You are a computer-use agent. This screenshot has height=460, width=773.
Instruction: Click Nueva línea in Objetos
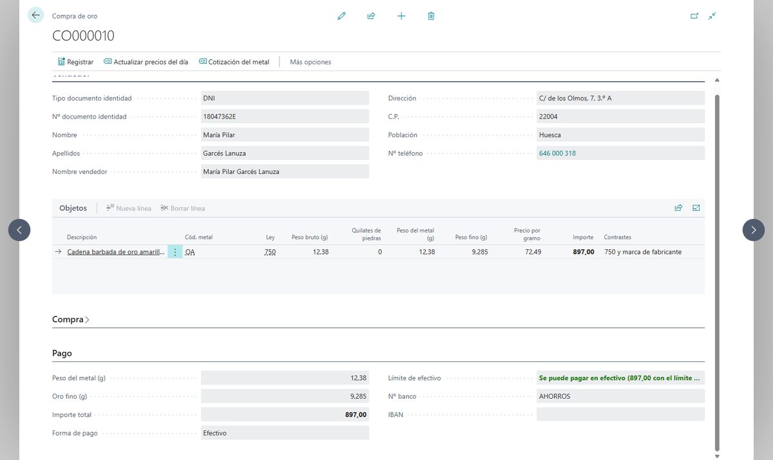click(129, 208)
